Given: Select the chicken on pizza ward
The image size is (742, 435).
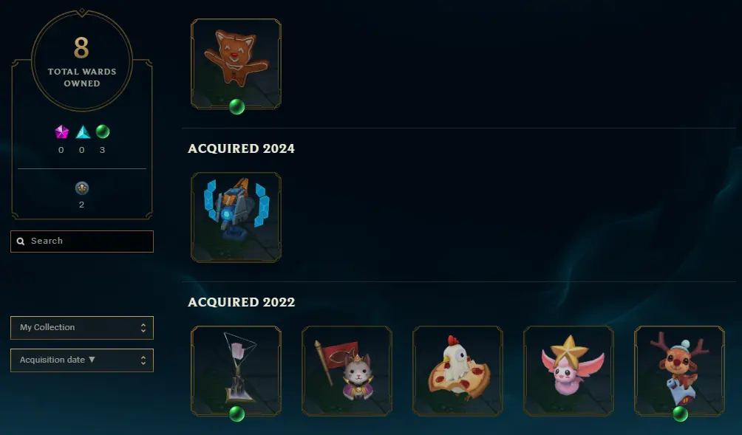Looking at the screenshot, I should (457, 371).
